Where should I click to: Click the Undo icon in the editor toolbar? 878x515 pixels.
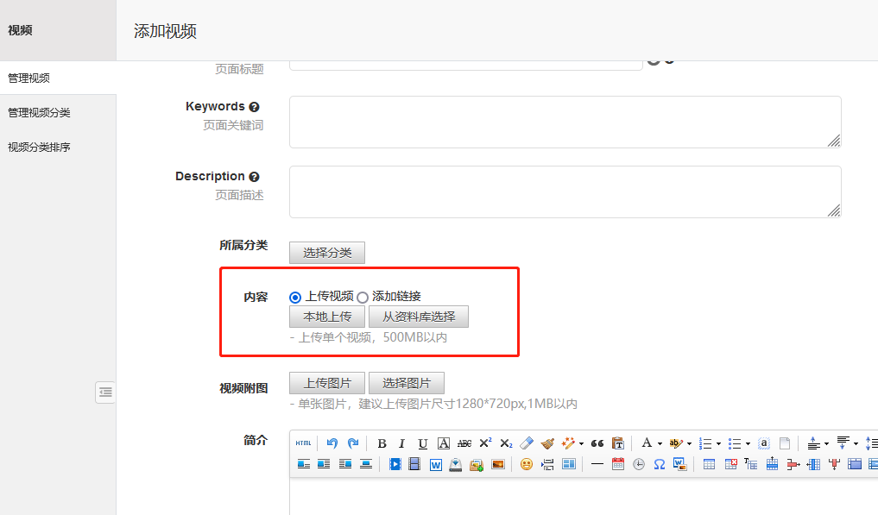point(330,443)
